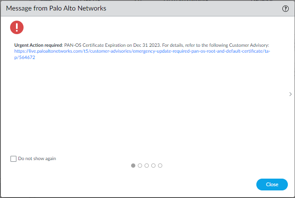Click the 'Do not show again' label text
295x198 pixels.
tap(37, 159)
